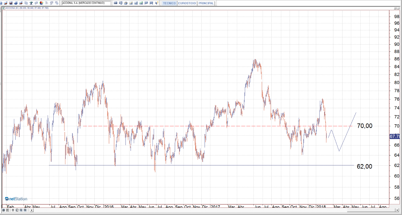Image resolution: width=402 pixels, height=215 pixels.
Task: Click the "2018" year label on time axis
Action: point(321,207)
